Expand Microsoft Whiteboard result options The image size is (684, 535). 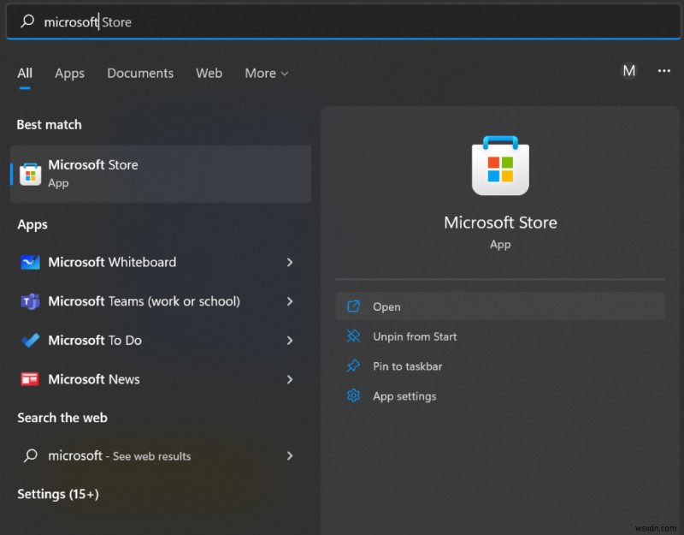290,263
